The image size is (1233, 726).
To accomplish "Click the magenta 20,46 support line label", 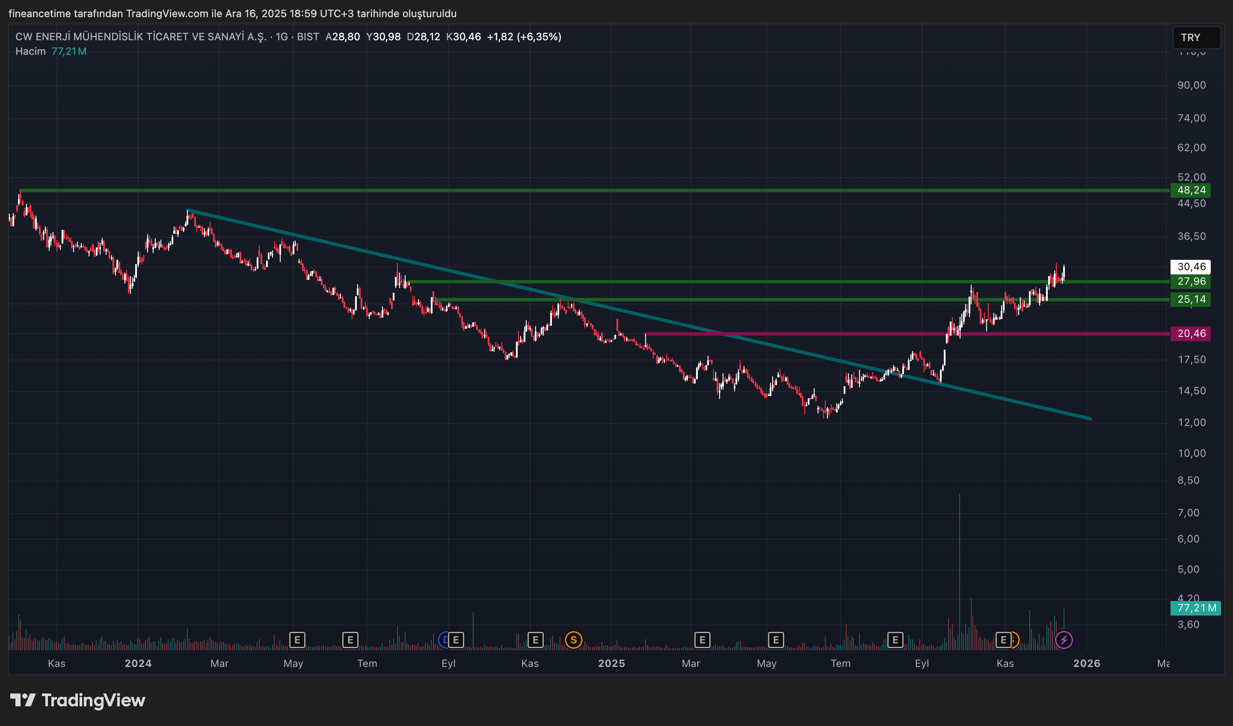I will click(x=1191, y=334).
